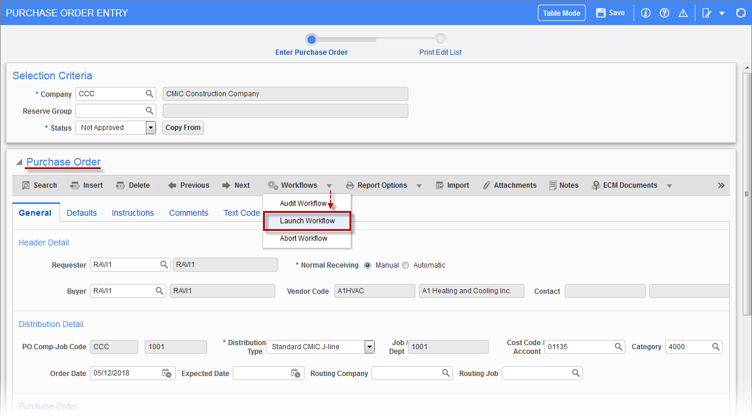This screenshot has width=752, height=418.
Task: Open the help icon in the title bar
Action: click(664, 12)
